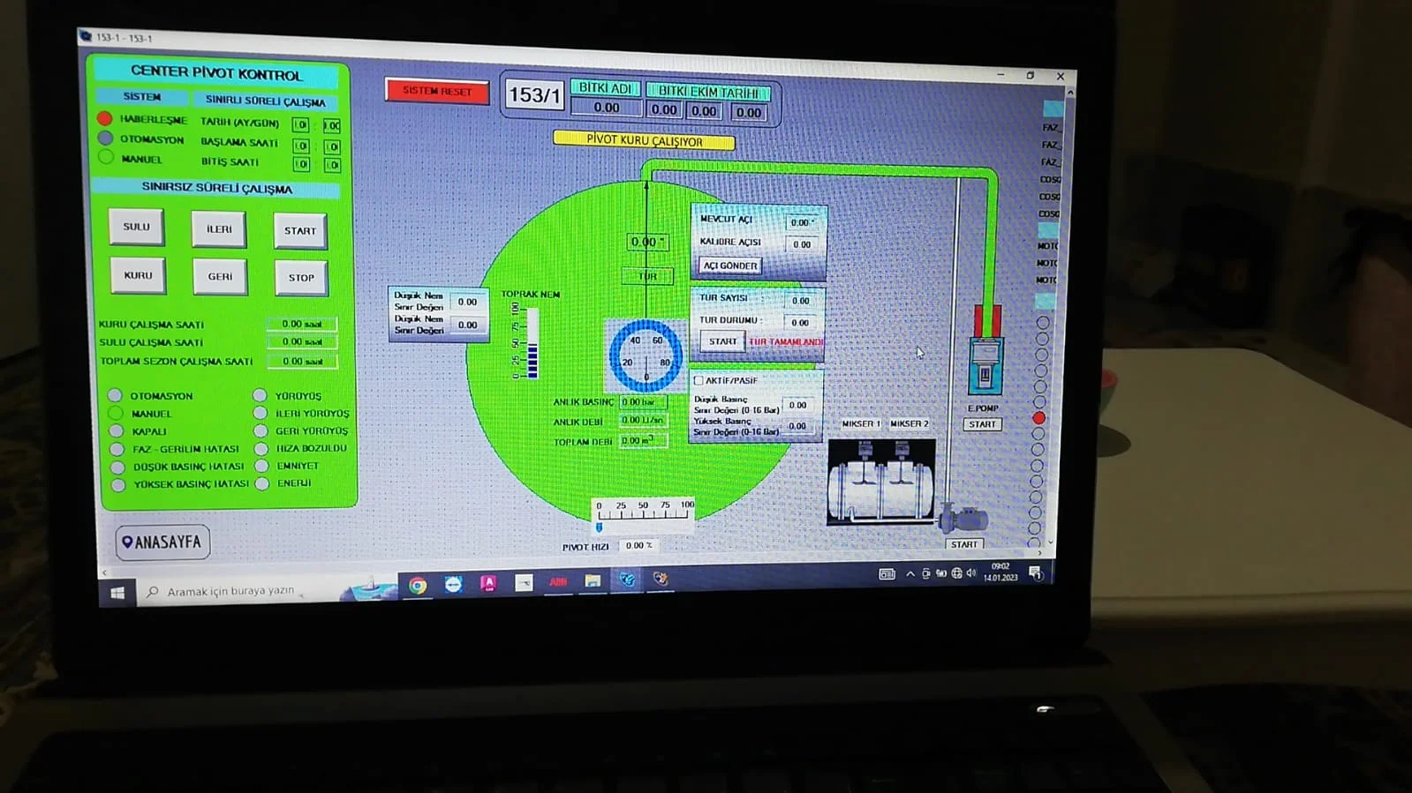Open the Windows Start menu
The image size is (1412, 793).
[118, 593]
